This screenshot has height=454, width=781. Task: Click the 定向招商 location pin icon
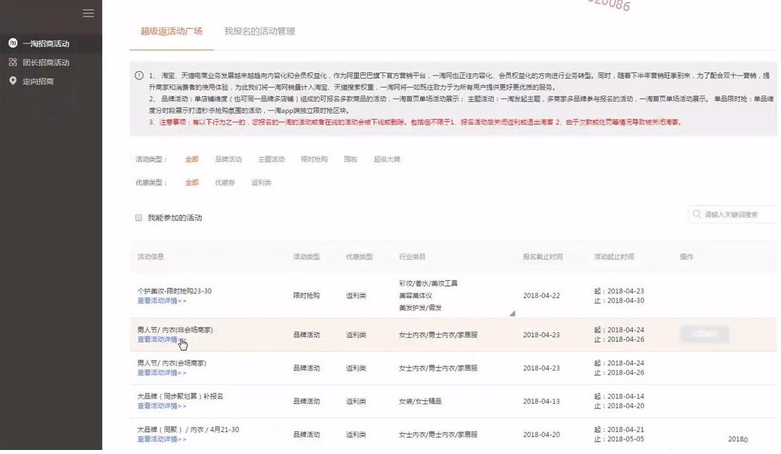[x=11, y=81]
